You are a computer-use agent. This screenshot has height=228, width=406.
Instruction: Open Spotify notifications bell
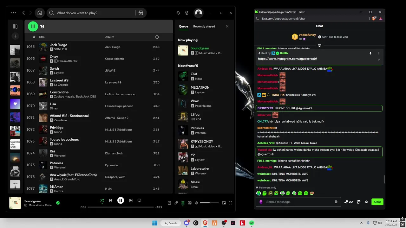click(x=178, y=13)
